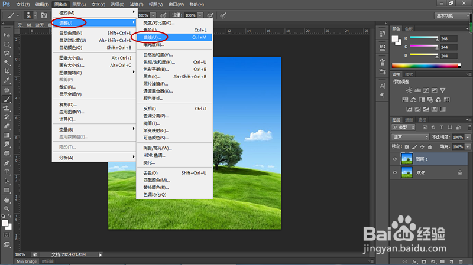
Task: Hide 图层 1 layer visibility
Action: (395, 159)
